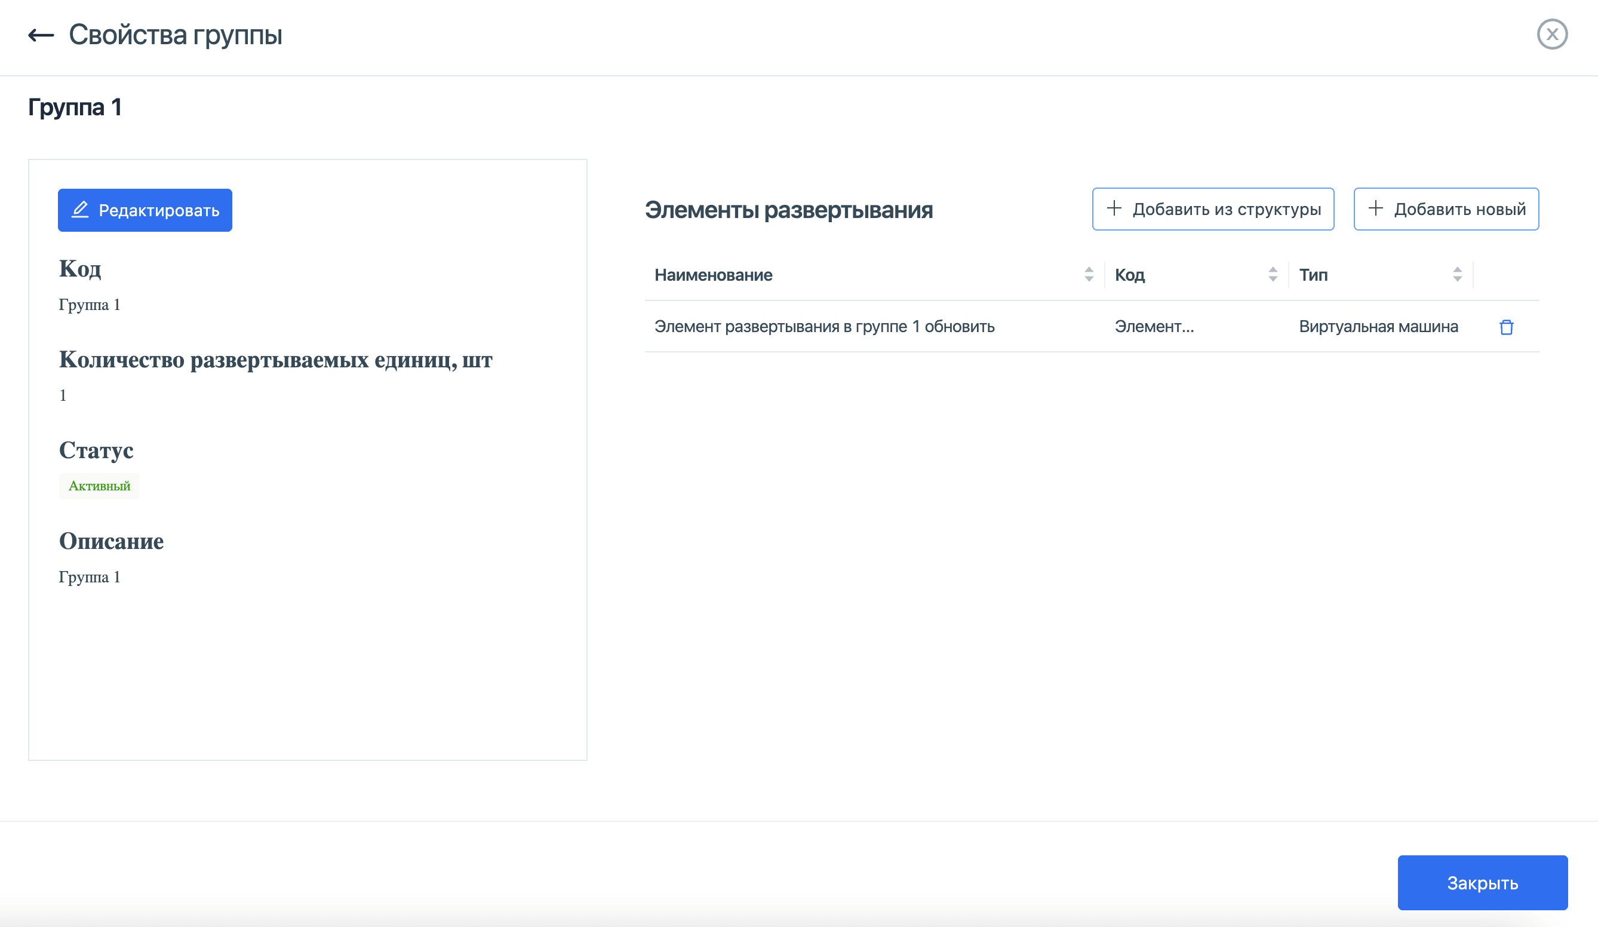Open edit mode with Редактировать button

point(145,210)
